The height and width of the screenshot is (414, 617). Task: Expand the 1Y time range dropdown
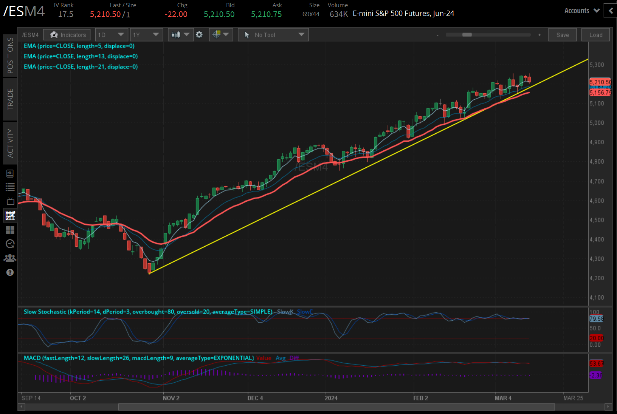click(146, 35)
